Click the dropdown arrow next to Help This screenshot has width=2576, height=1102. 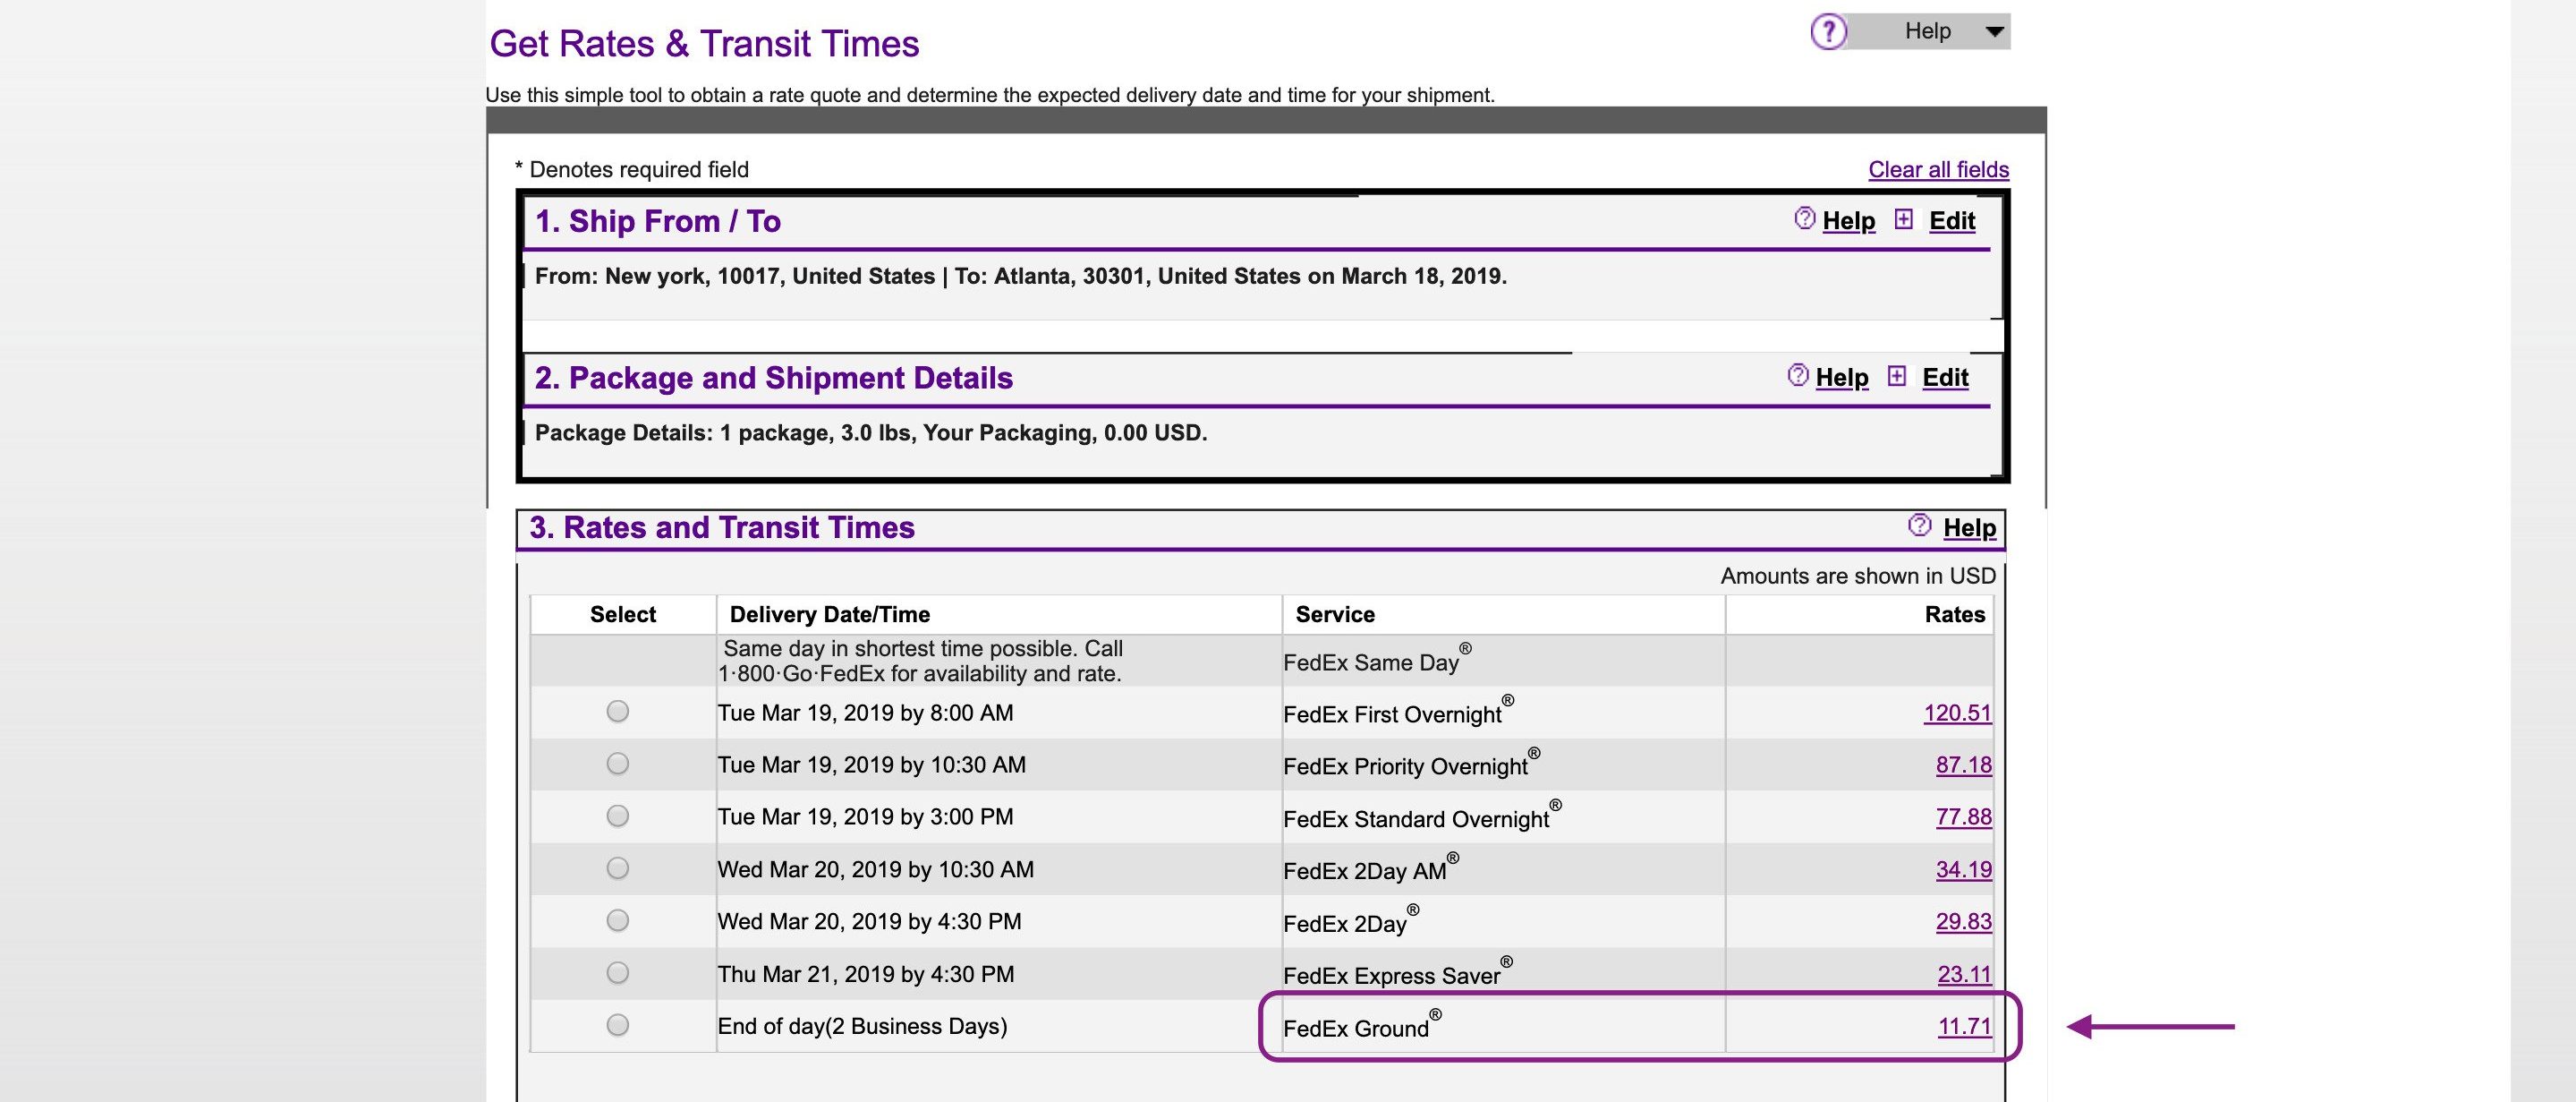[1996, 28]
